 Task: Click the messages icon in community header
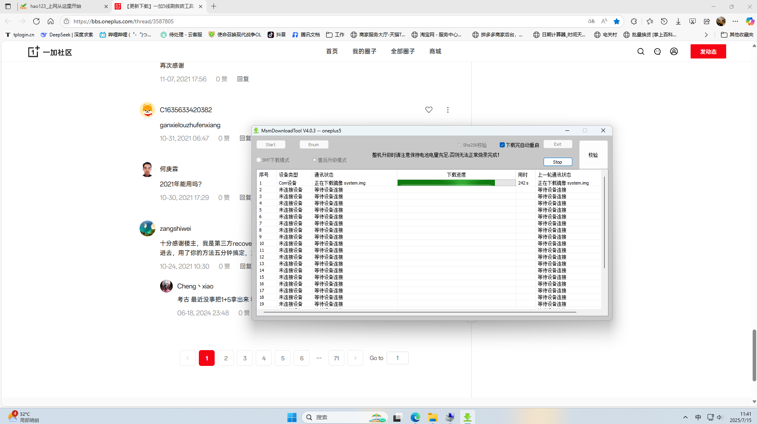pyautogui.click(x=657, y=51)
